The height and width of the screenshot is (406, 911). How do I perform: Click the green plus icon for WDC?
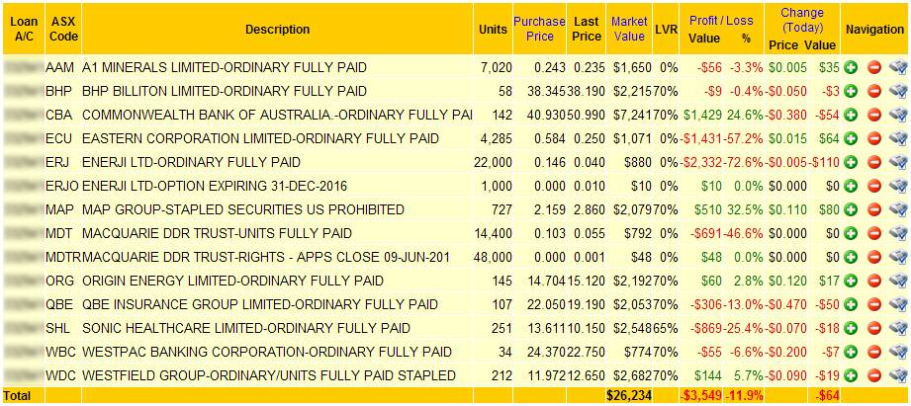point(852,375)
